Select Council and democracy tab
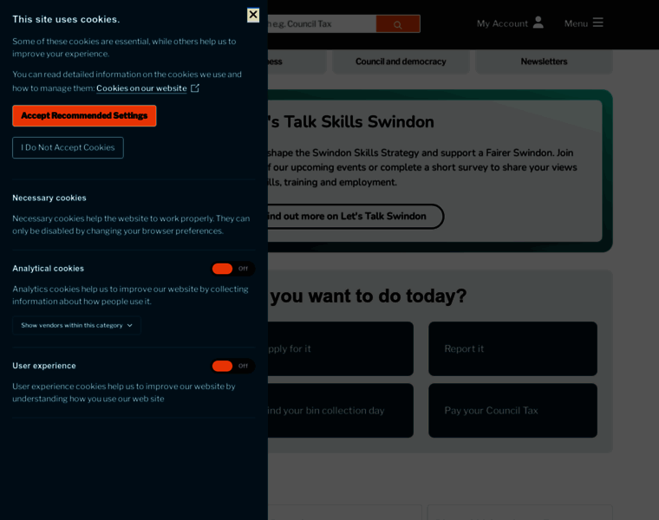The height and width of the screenshot is (520, 659). 401,62
